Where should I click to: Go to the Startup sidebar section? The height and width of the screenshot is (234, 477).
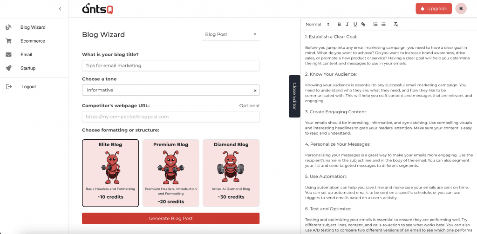pos(28,68)
